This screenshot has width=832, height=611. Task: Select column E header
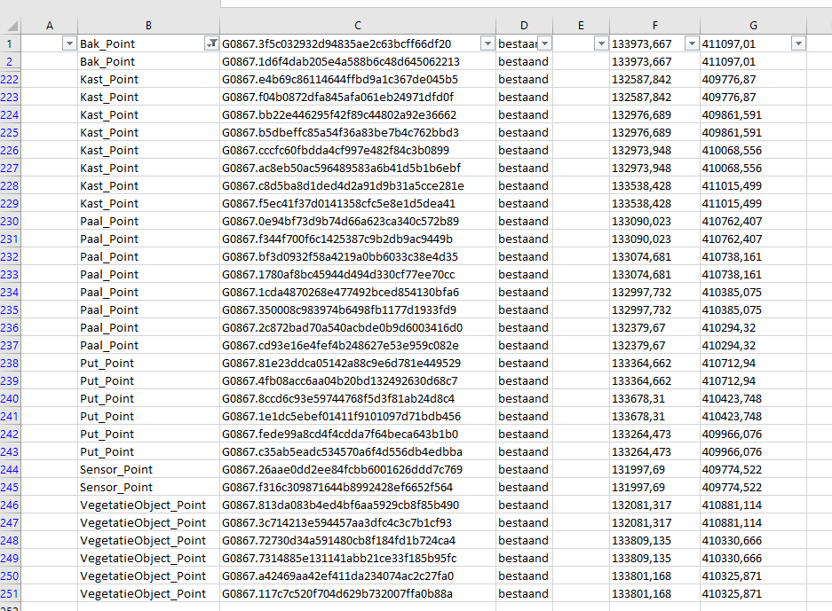tap(581, 26)
